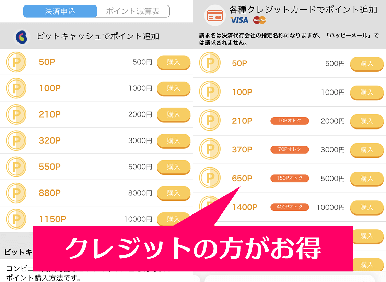Viewport: 386px width, 282px height.
Task: Buy 370P credit card package
Action: click(x=366, y=150)
